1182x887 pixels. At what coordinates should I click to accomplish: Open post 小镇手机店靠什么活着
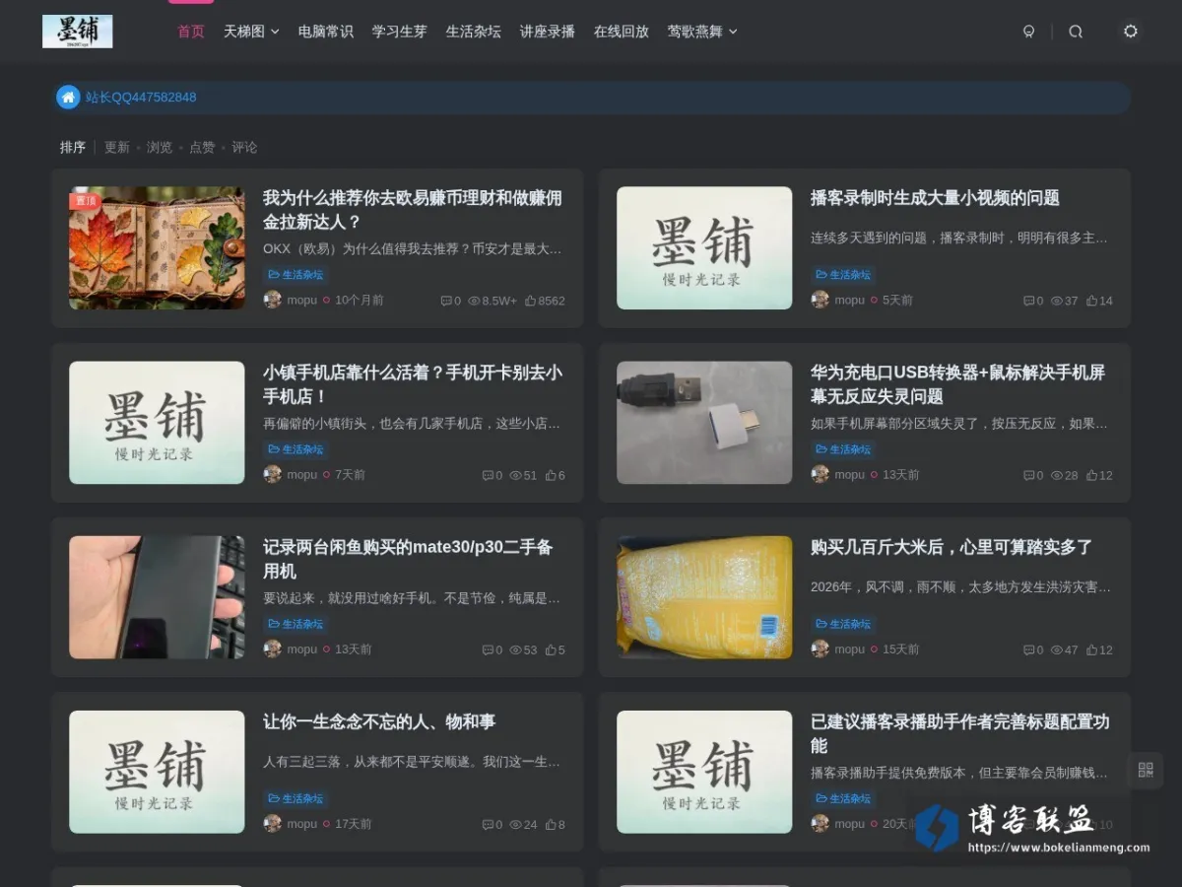tap(413, 384)
